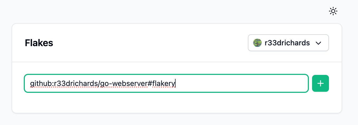Switch color mode using the sun button
358x125 pixels.
pos(333,11)
